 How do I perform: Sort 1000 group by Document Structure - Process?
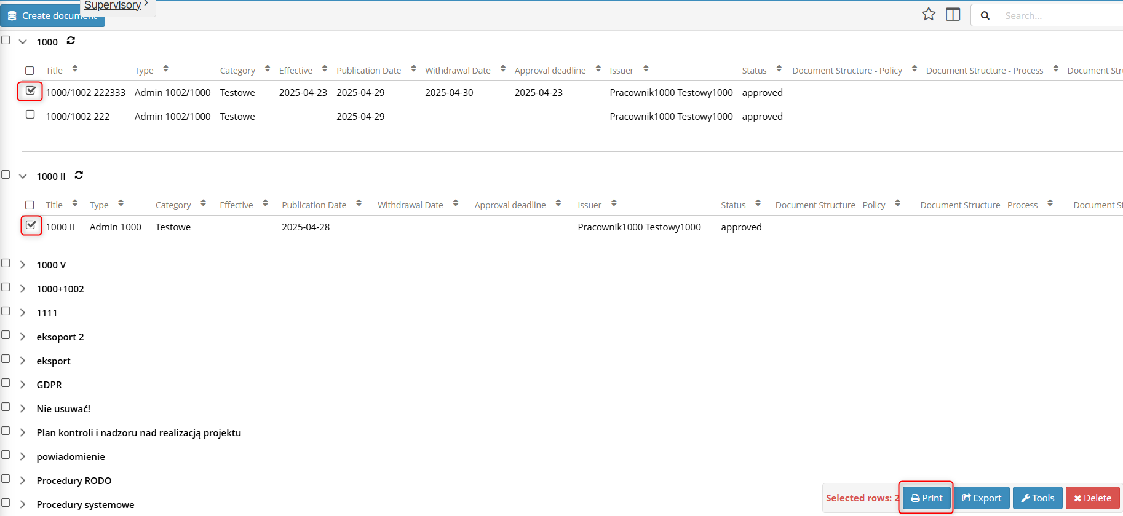tap(1055, 69)
